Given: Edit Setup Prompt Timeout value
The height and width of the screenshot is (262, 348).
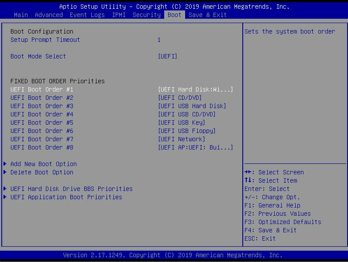Looking at the screenshot, I should click(x=159, y=40).
